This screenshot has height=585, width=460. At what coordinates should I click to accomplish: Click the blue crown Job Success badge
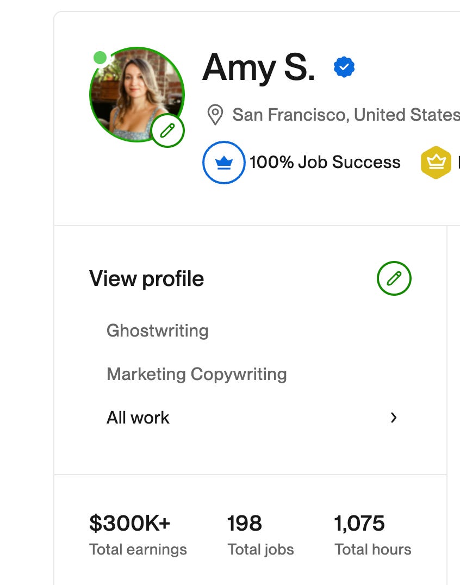223,162
